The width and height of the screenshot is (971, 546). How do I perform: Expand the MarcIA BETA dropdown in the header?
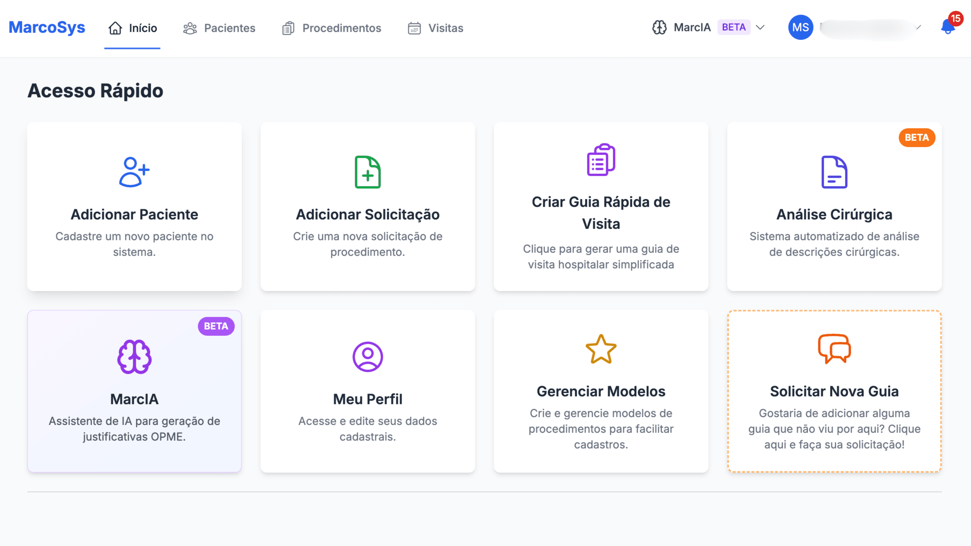(760, 27)
